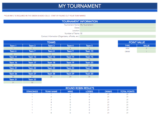Image resolution: width=160 pixels, height=116 pixels.
Task: Select the Team 22 header cell
Action: [32, 68]
